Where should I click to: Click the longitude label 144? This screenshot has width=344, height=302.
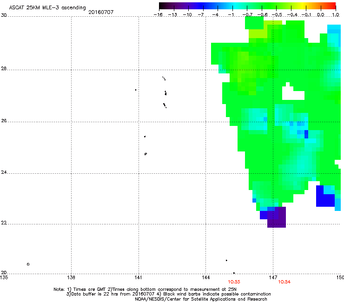pos(205,277)
